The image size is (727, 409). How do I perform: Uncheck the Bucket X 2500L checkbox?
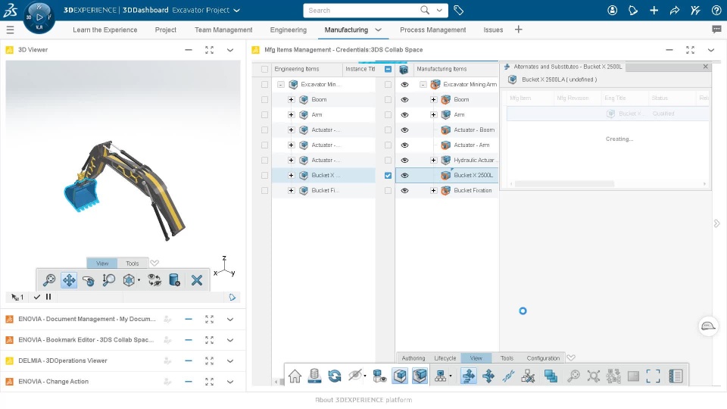pyautogui.click(x=388, y=175)
